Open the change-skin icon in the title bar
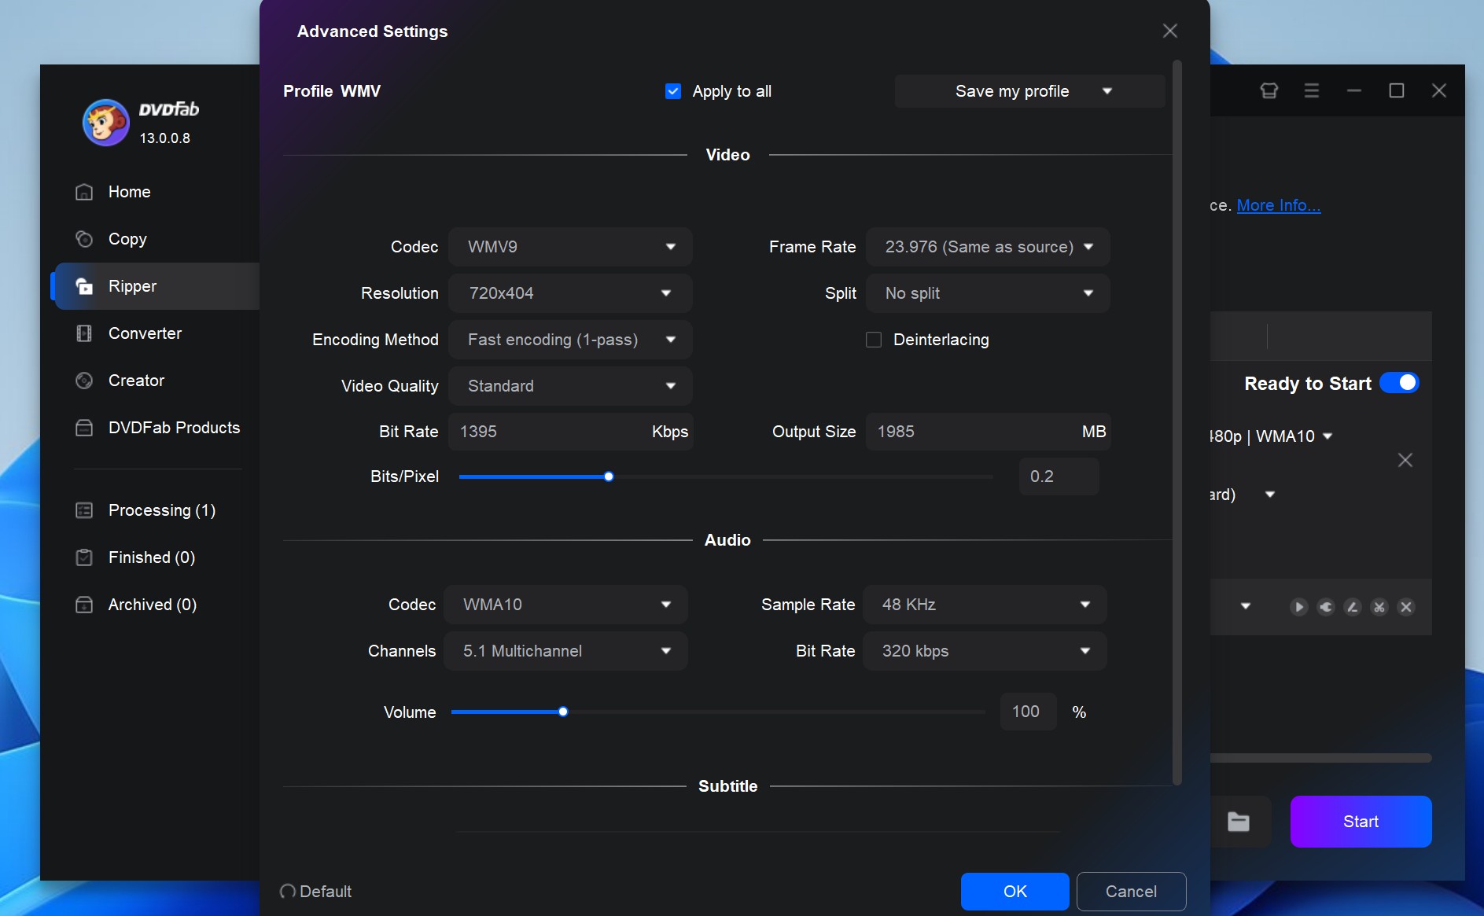Viewport: 1484px width, 916px height. pos(1268,90)
